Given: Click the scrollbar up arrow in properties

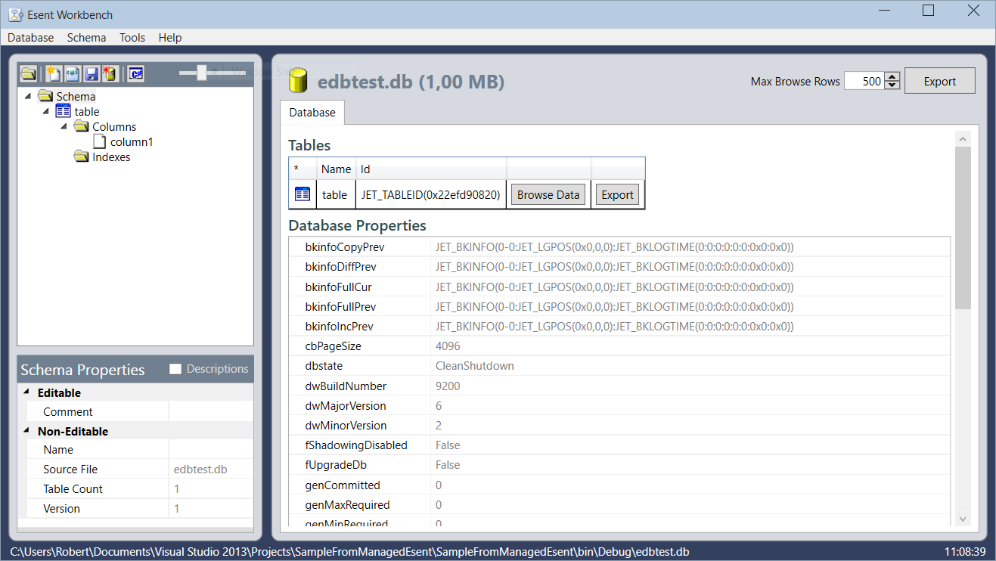Looking at the screenshot, I should tap(963, 139).
